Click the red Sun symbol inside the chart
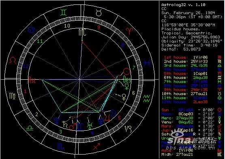Screen dimensions: 225x159 click(x=127, y=72)
